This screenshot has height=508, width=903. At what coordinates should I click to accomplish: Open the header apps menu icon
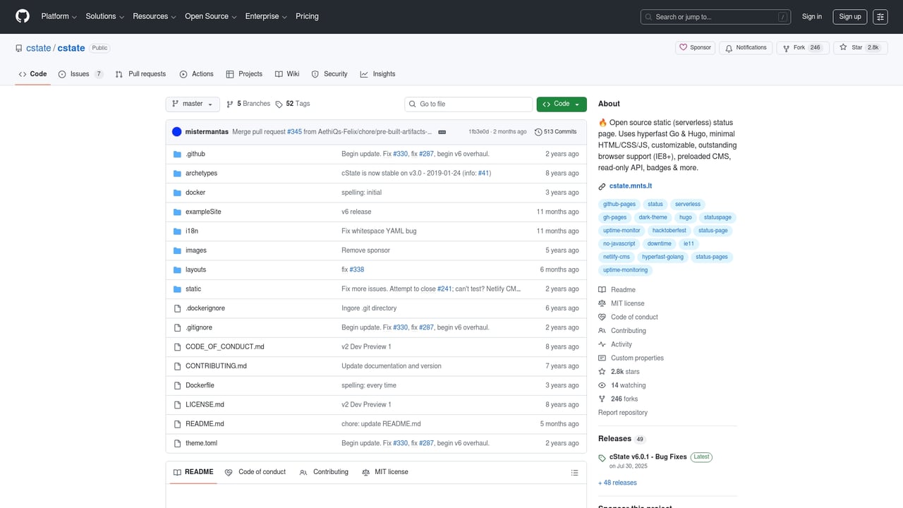(880, 17)
